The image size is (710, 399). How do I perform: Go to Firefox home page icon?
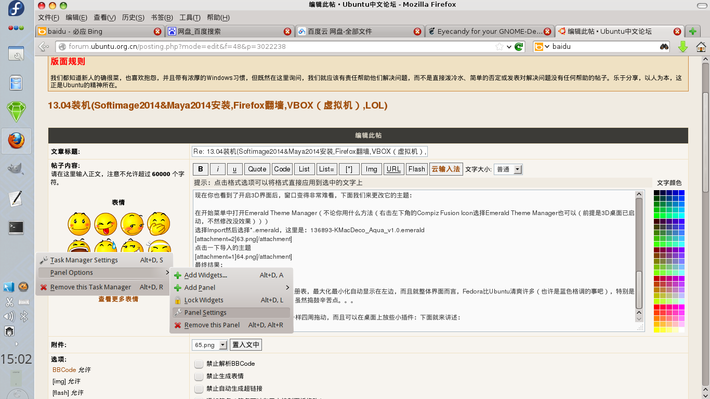click(701, 47)
